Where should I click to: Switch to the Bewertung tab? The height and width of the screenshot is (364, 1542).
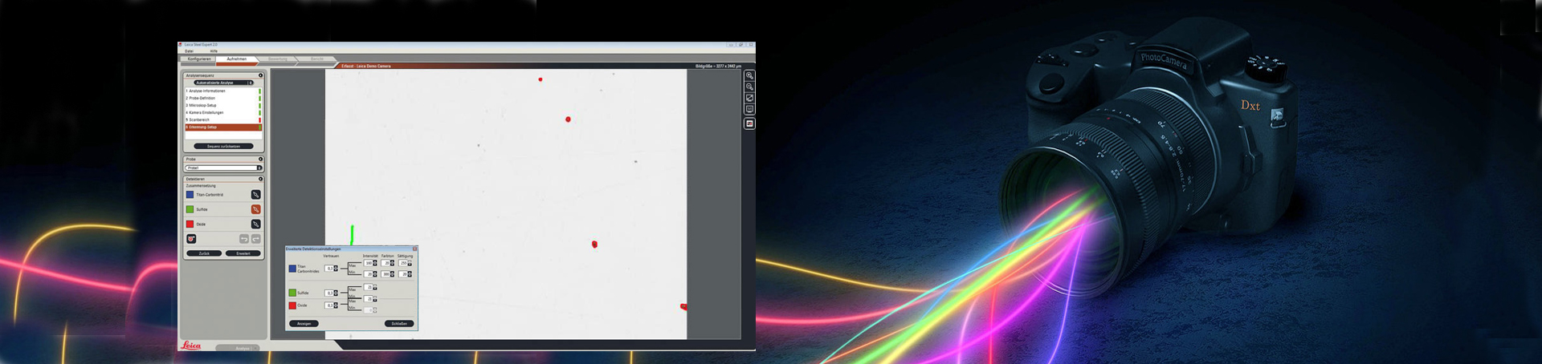[x=278, y=59]
